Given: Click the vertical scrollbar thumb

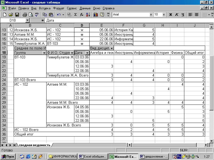Looking at the screenshot, I should pos(211,82).
